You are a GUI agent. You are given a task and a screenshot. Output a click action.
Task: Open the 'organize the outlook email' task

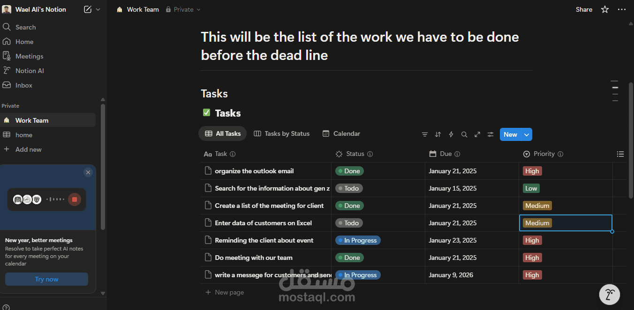254,171
